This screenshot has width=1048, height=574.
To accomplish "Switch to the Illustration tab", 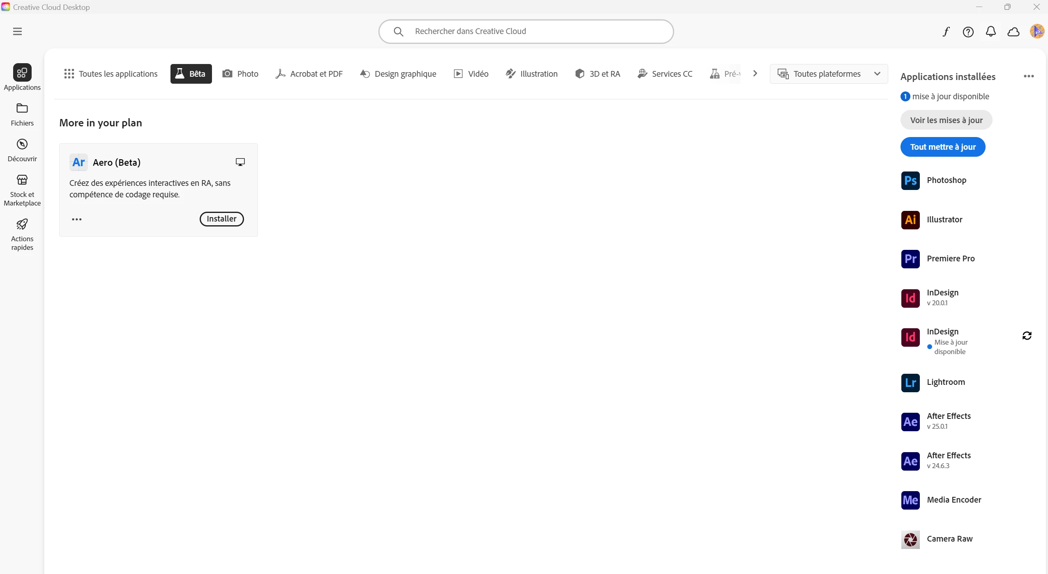I will coord(532,74).
